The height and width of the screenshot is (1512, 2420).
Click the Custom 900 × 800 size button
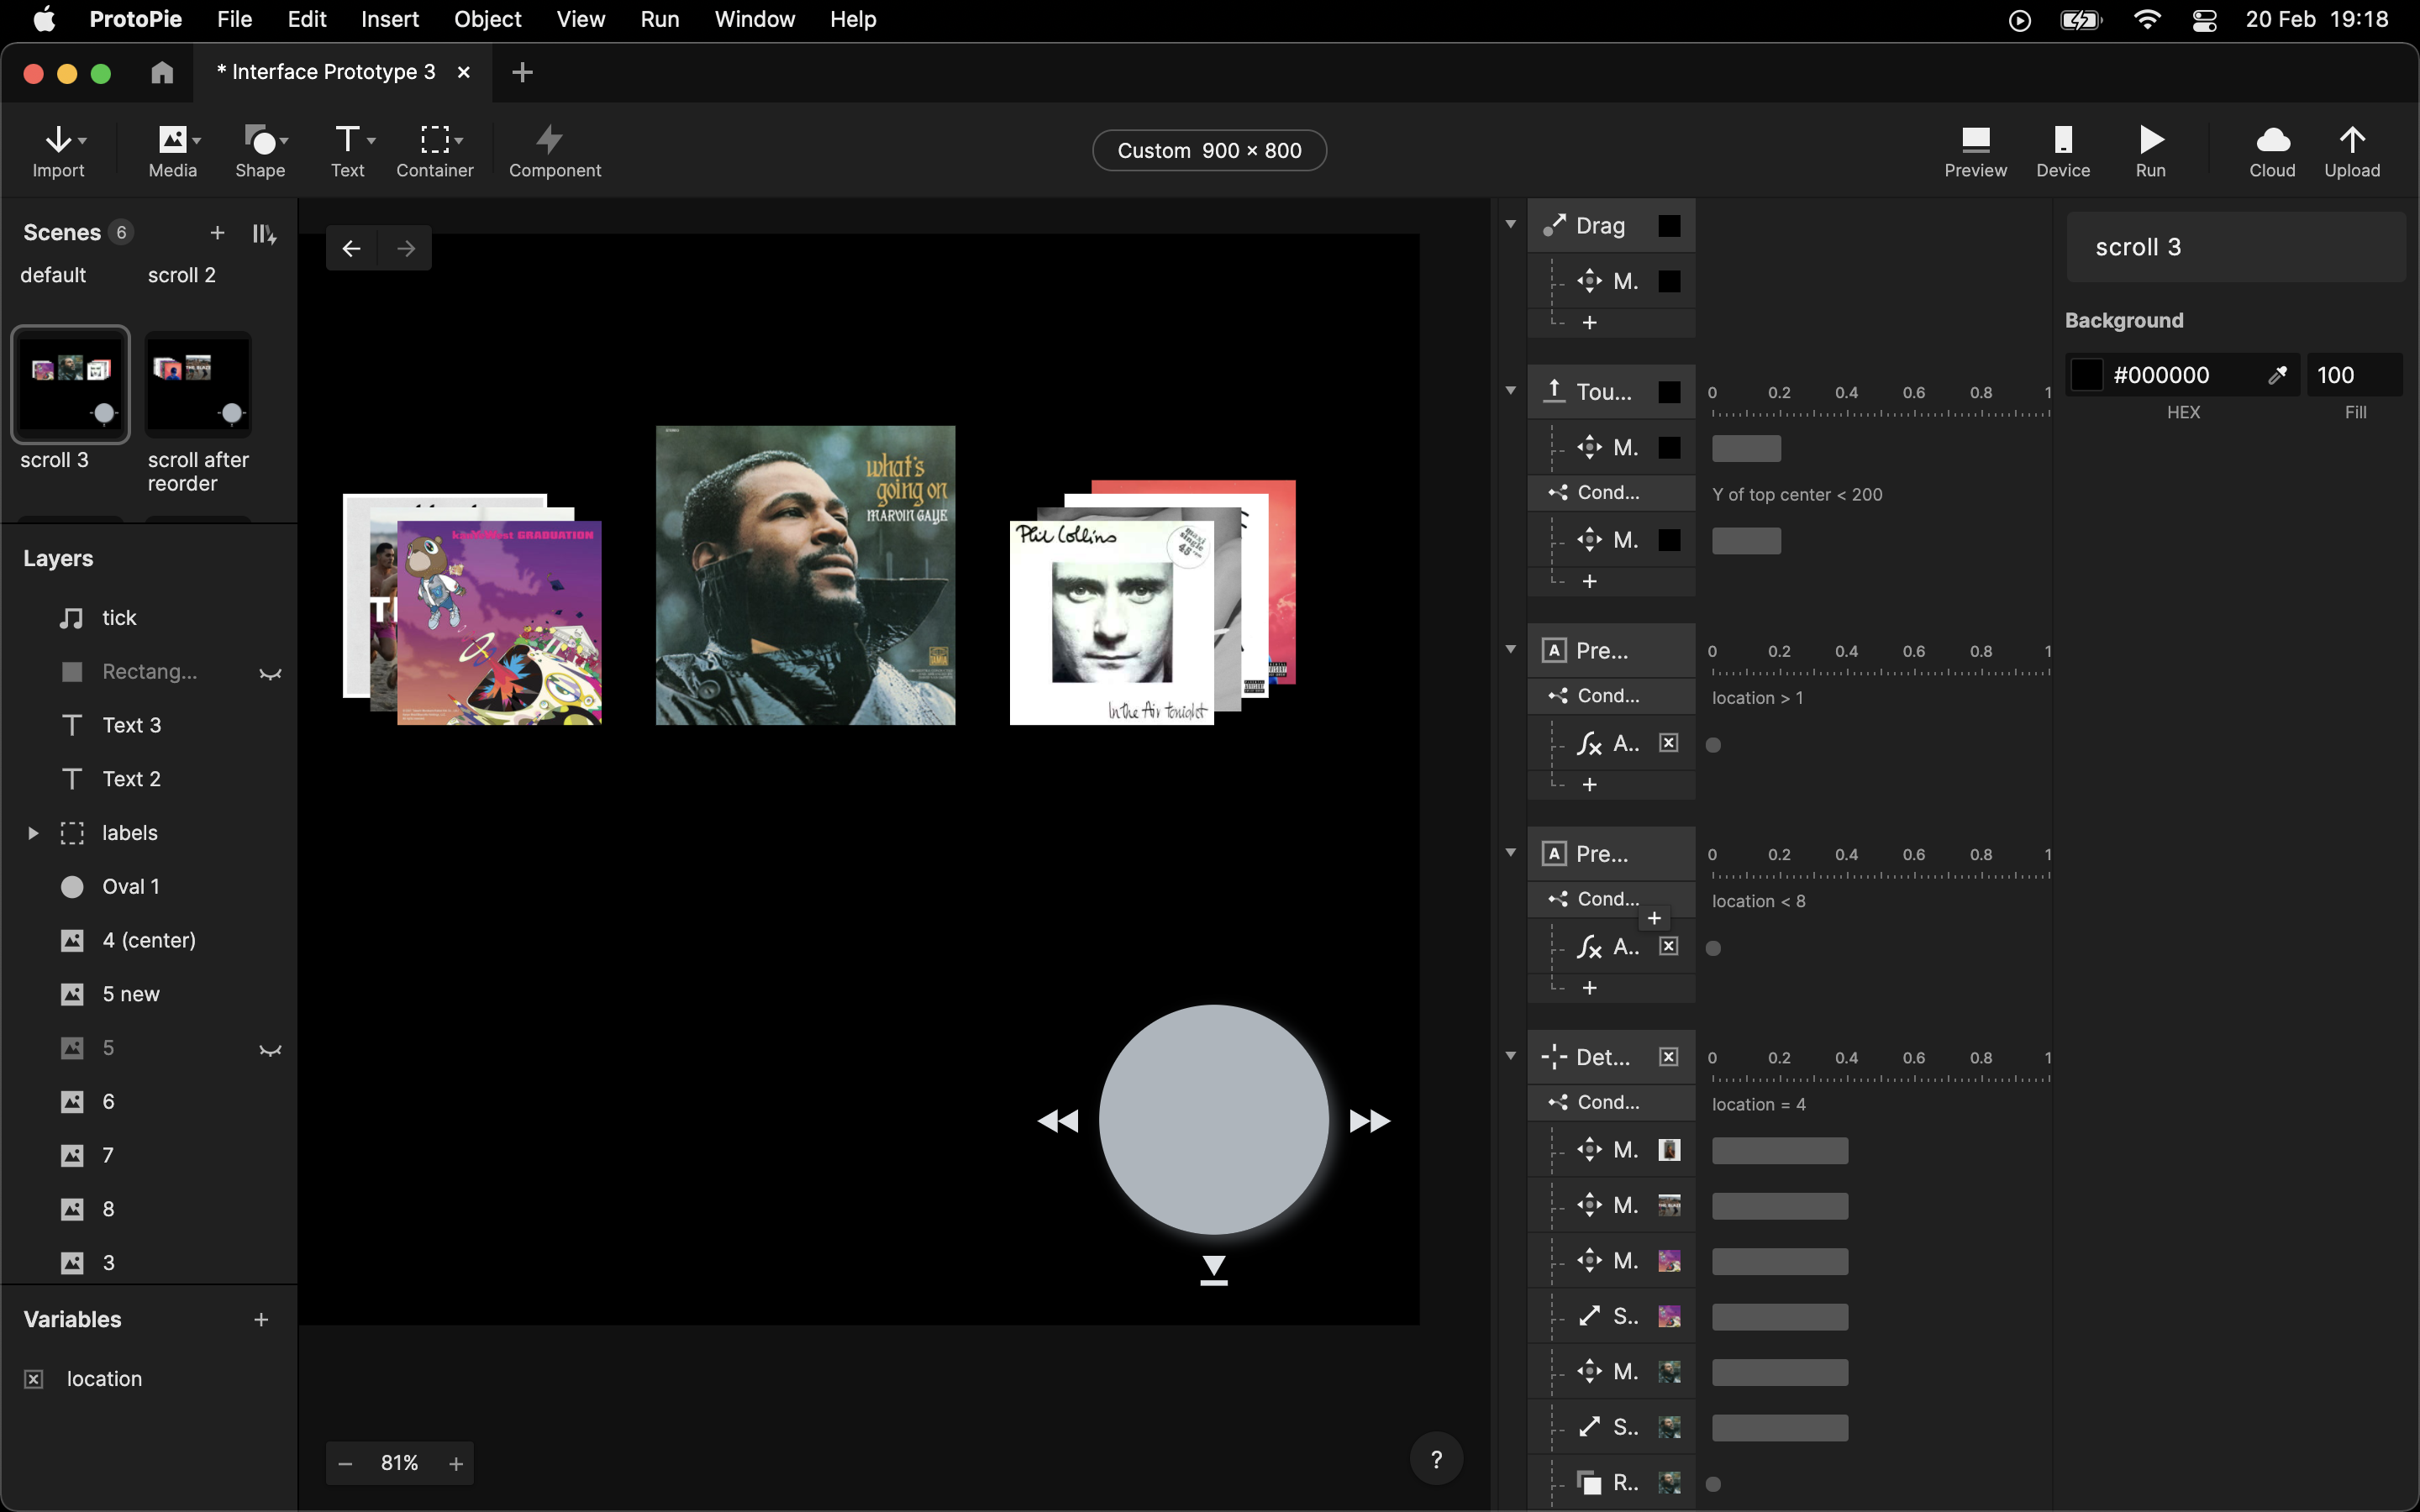pos(1208,150)
